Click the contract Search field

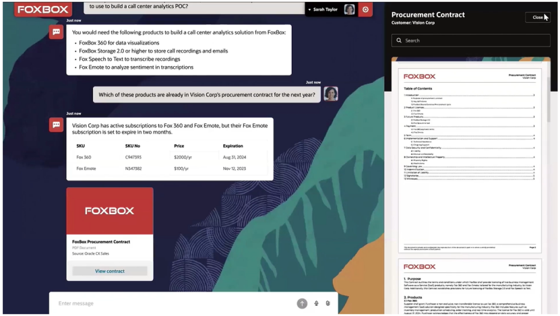(x=471, y=40)
